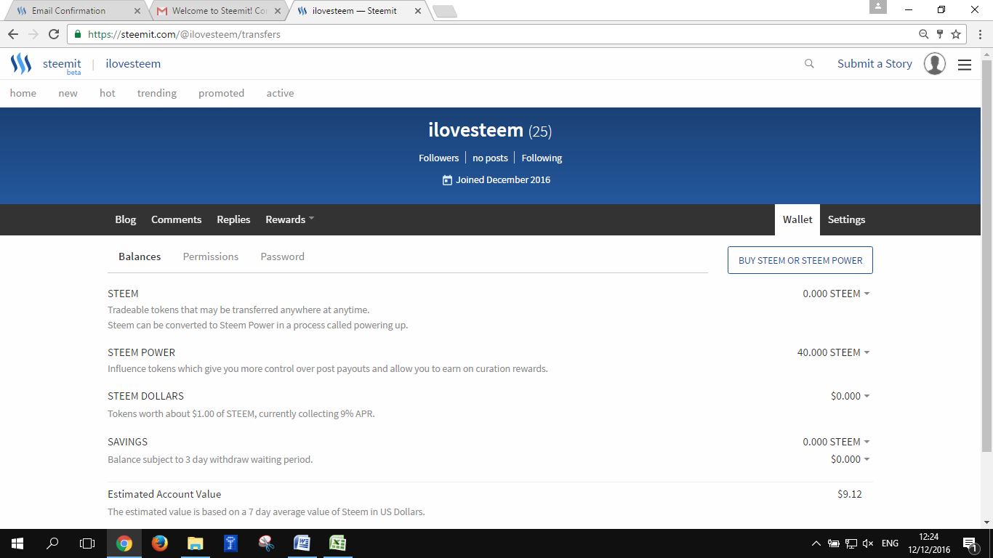
Task: Open Chrome's three-dot menu
Action: pos(980,34)
